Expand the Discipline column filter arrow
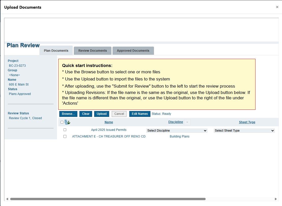Image resolution: width=282 pixels, height=206 pixels. point(187,122)
